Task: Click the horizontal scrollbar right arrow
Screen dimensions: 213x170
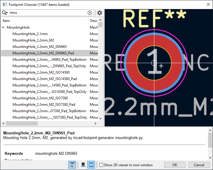Action: coord(96,124)
